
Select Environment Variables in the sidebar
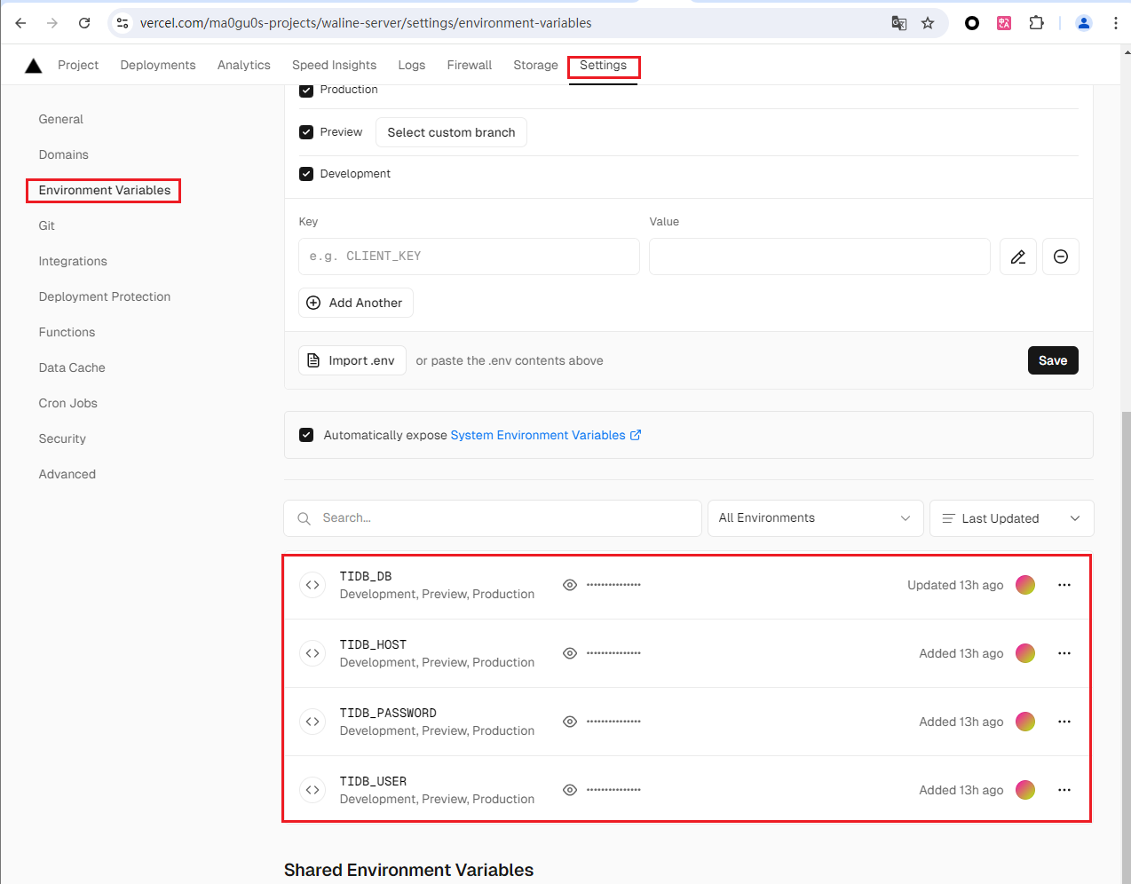(x=105, y=190)
